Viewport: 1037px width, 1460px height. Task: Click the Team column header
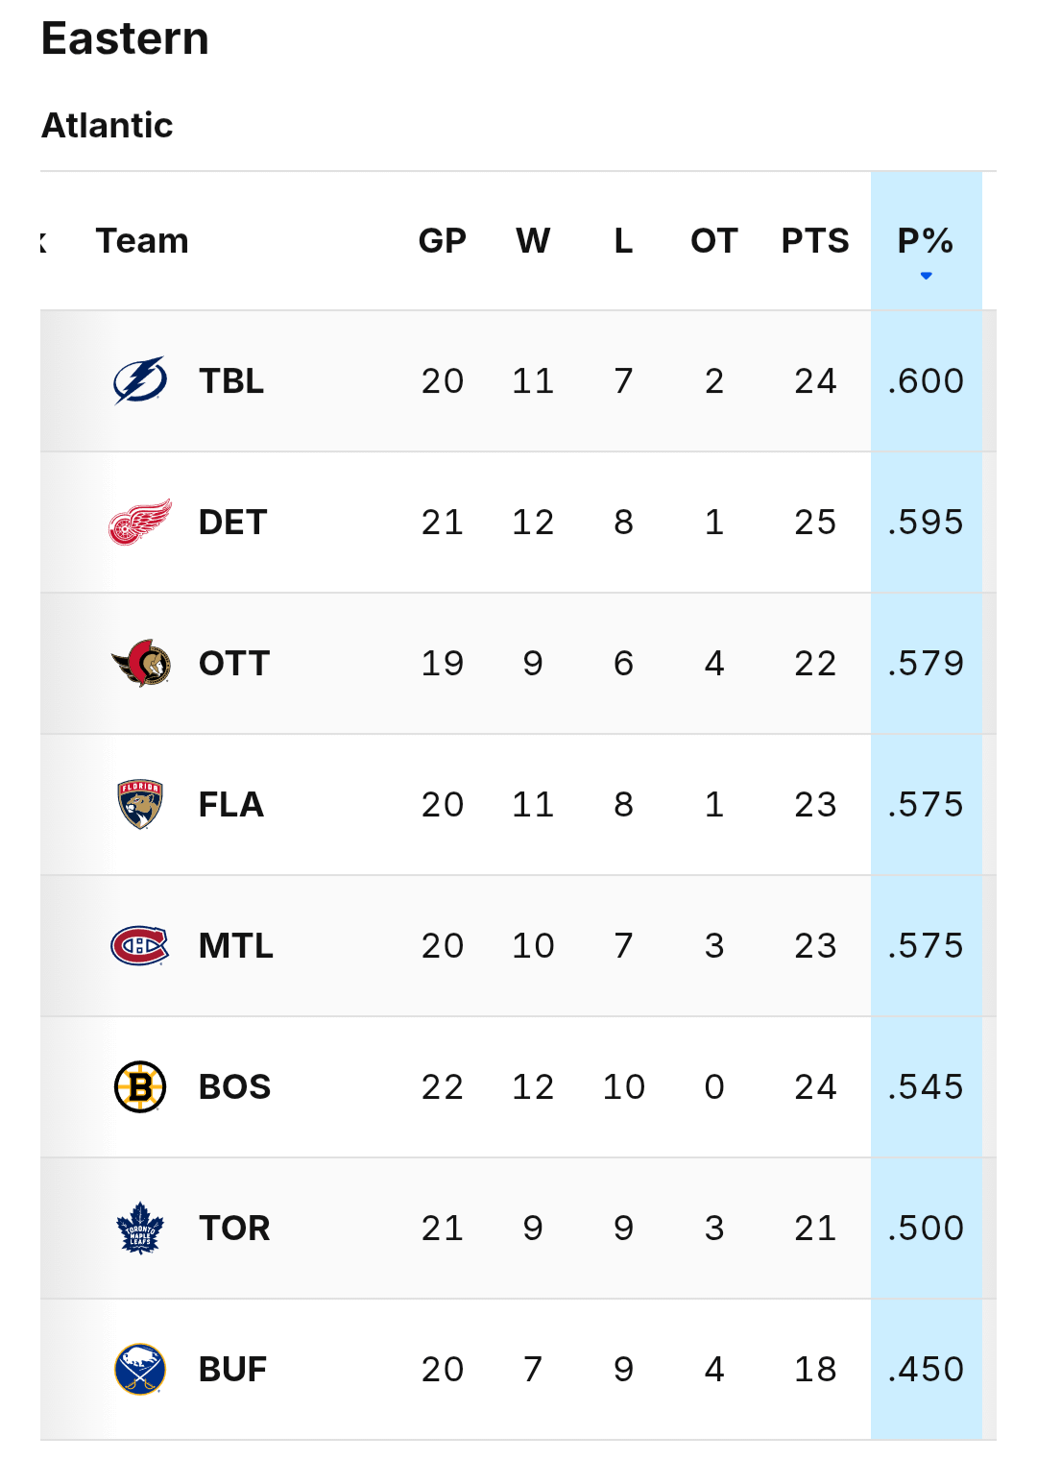[x=142, y=240]
